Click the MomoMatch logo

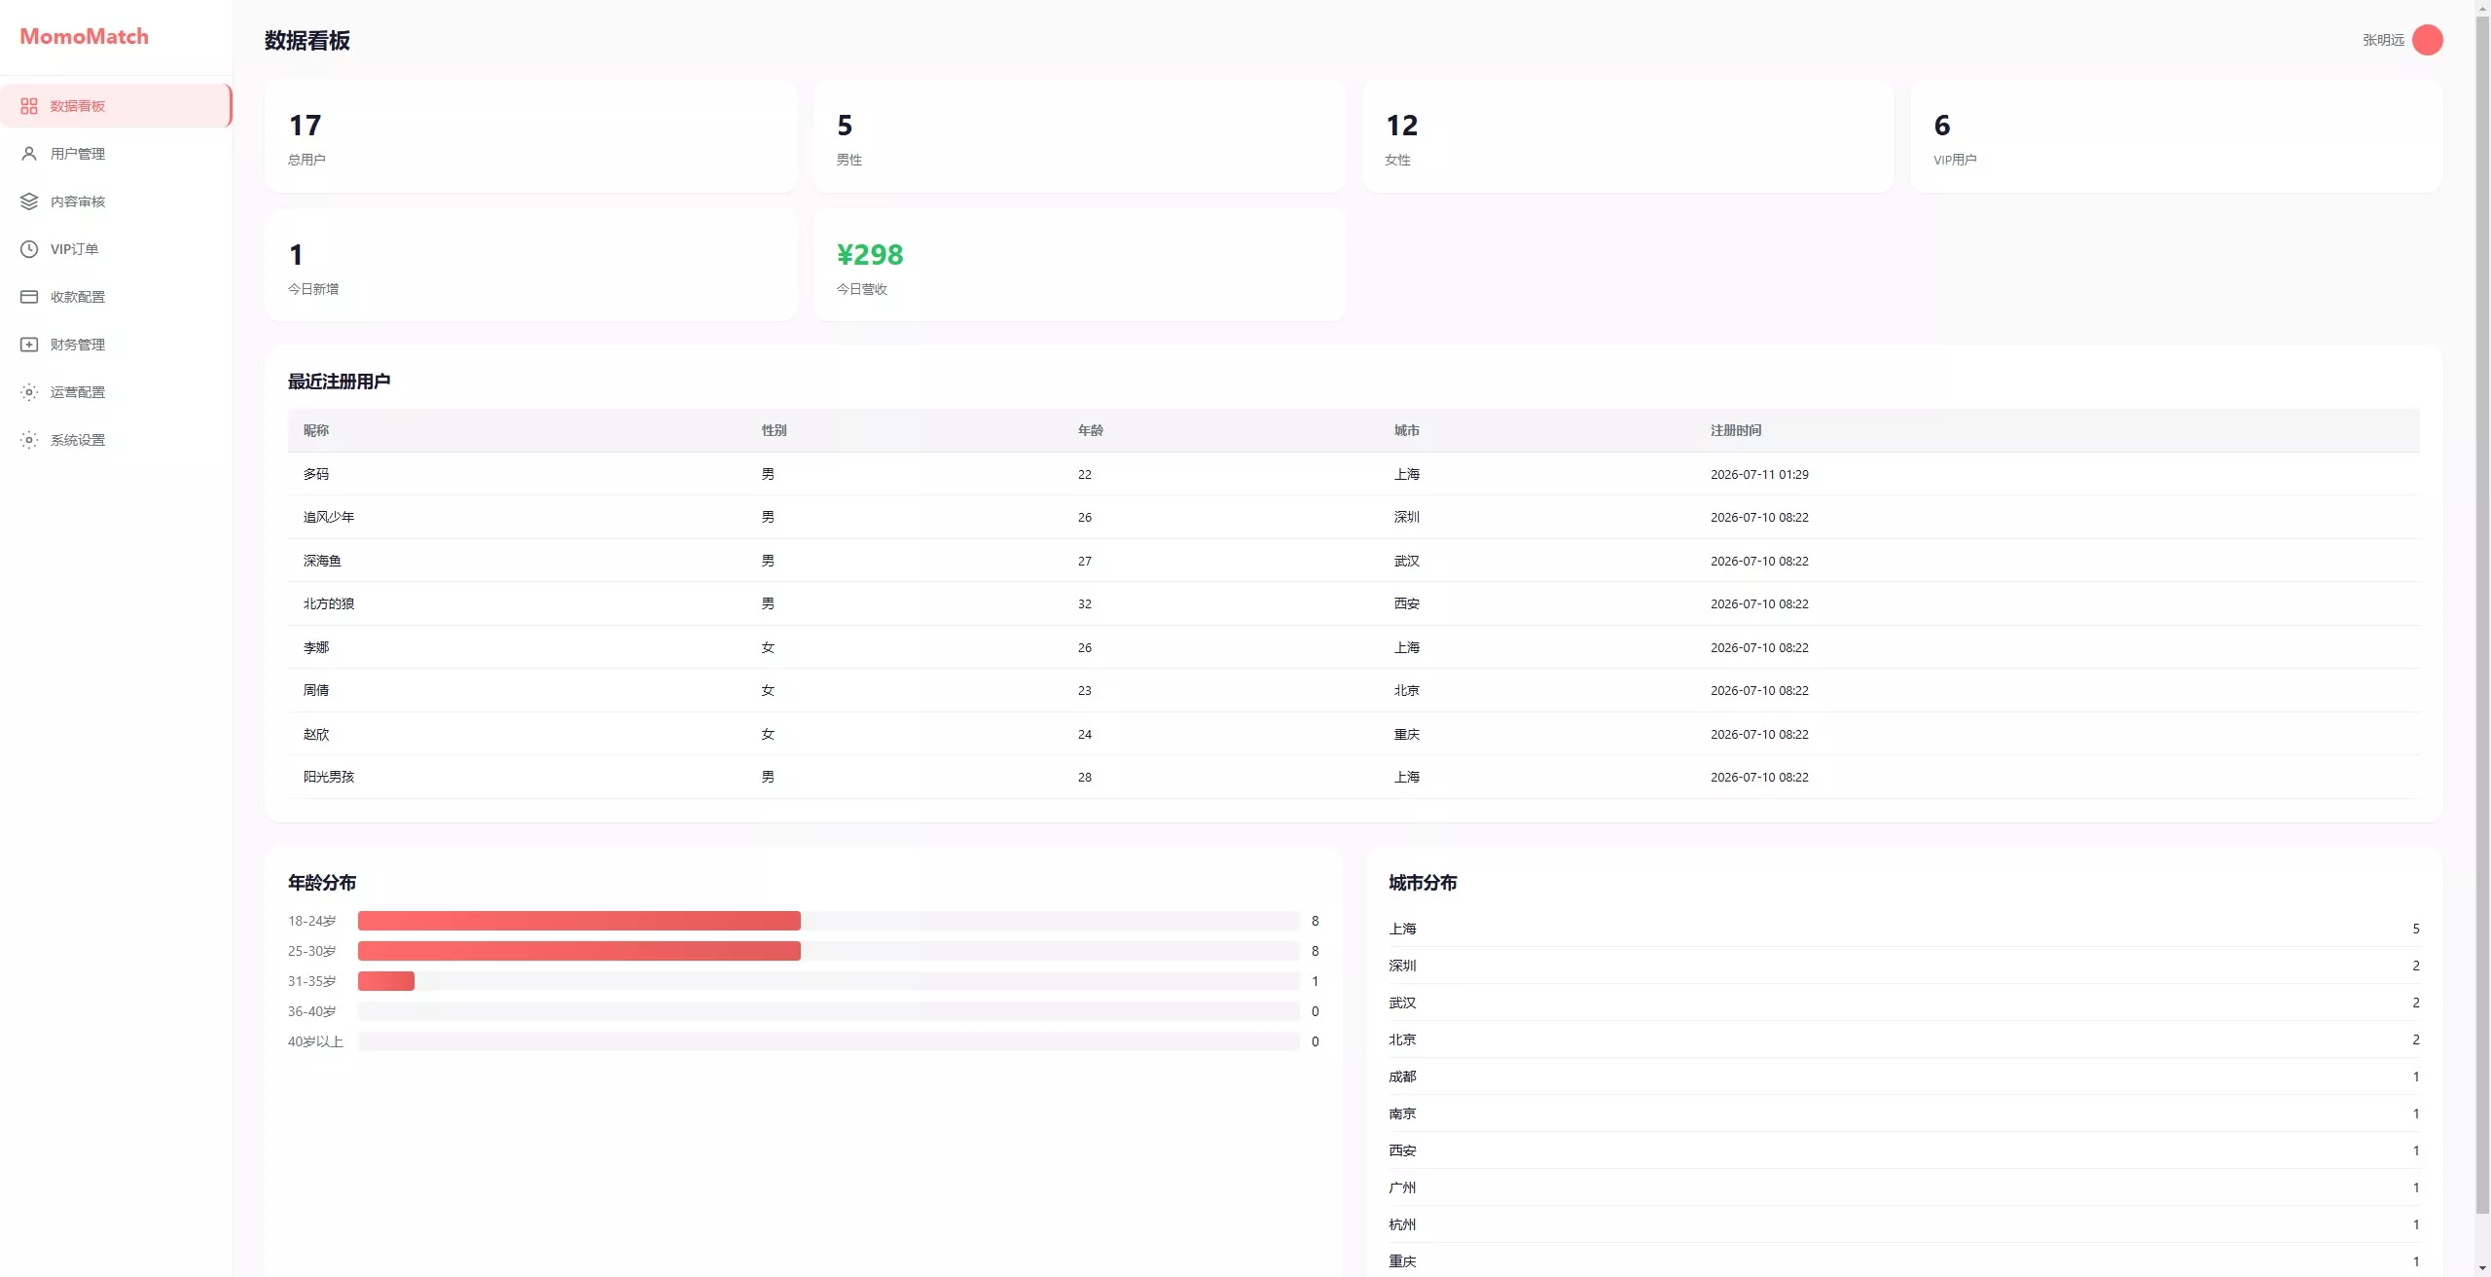coord(85,36)
